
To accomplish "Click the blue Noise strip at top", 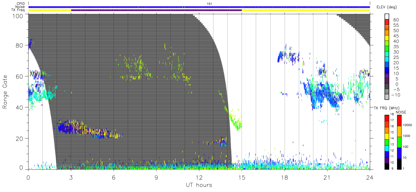I will point(199,7).
